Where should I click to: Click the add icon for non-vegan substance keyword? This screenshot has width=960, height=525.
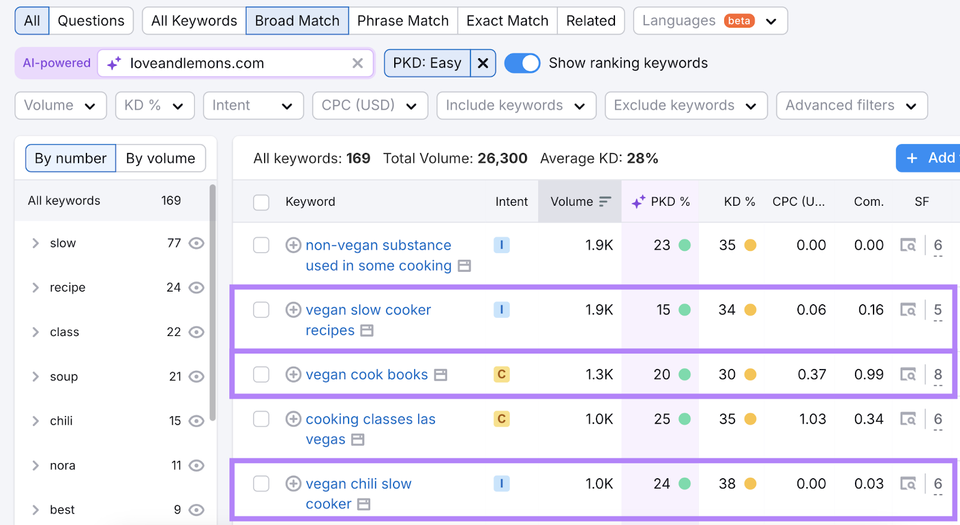(x=293, y=245)
